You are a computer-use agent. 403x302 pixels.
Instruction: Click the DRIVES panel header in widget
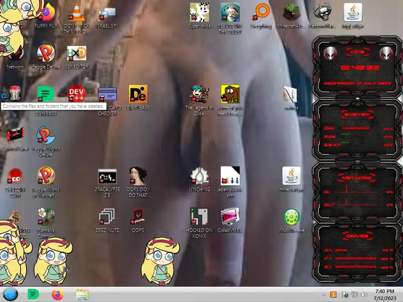coord(357,236)
